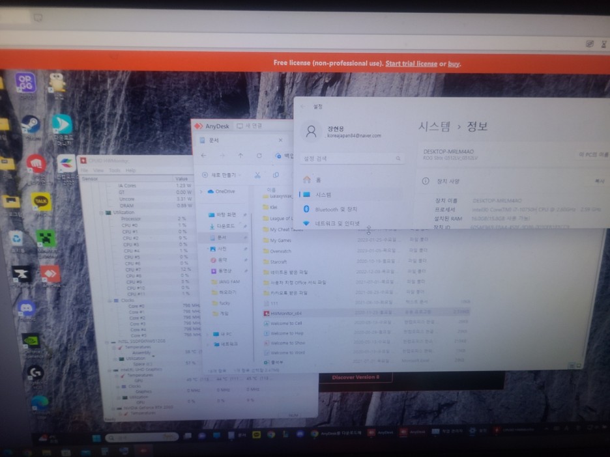
Task: Click the Sensor column header in HWMonitor
Action: pos(126,179)
